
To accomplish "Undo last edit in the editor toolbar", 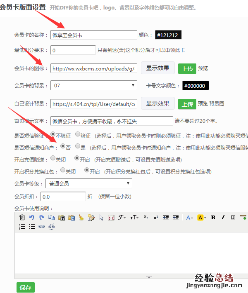I will pyautogui.click(x=32, y=217).
